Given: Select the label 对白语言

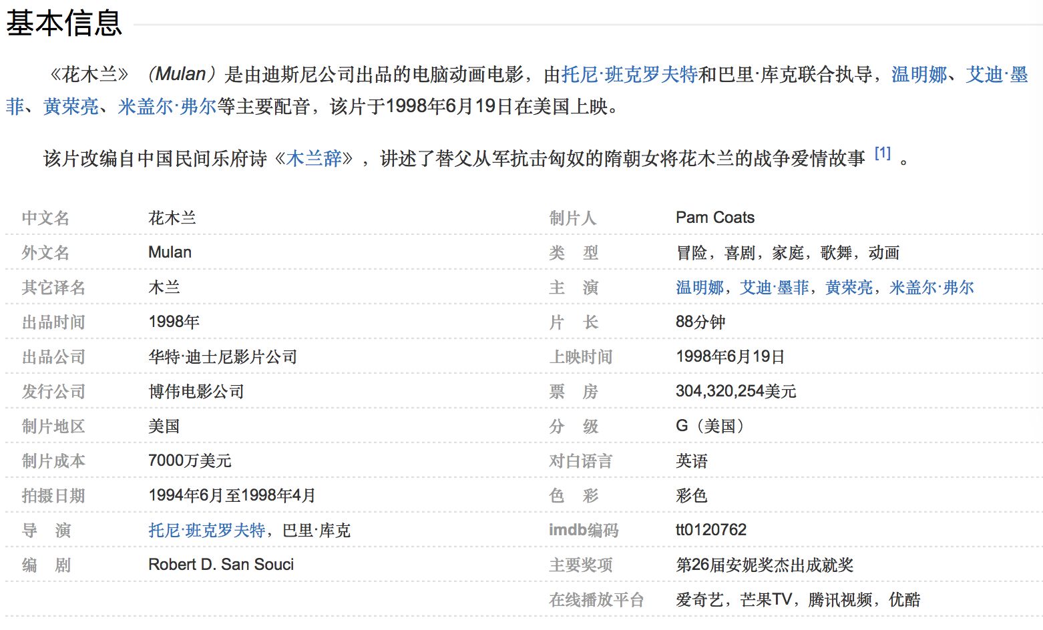Looking at the screenshot, I should coord(581,461).
